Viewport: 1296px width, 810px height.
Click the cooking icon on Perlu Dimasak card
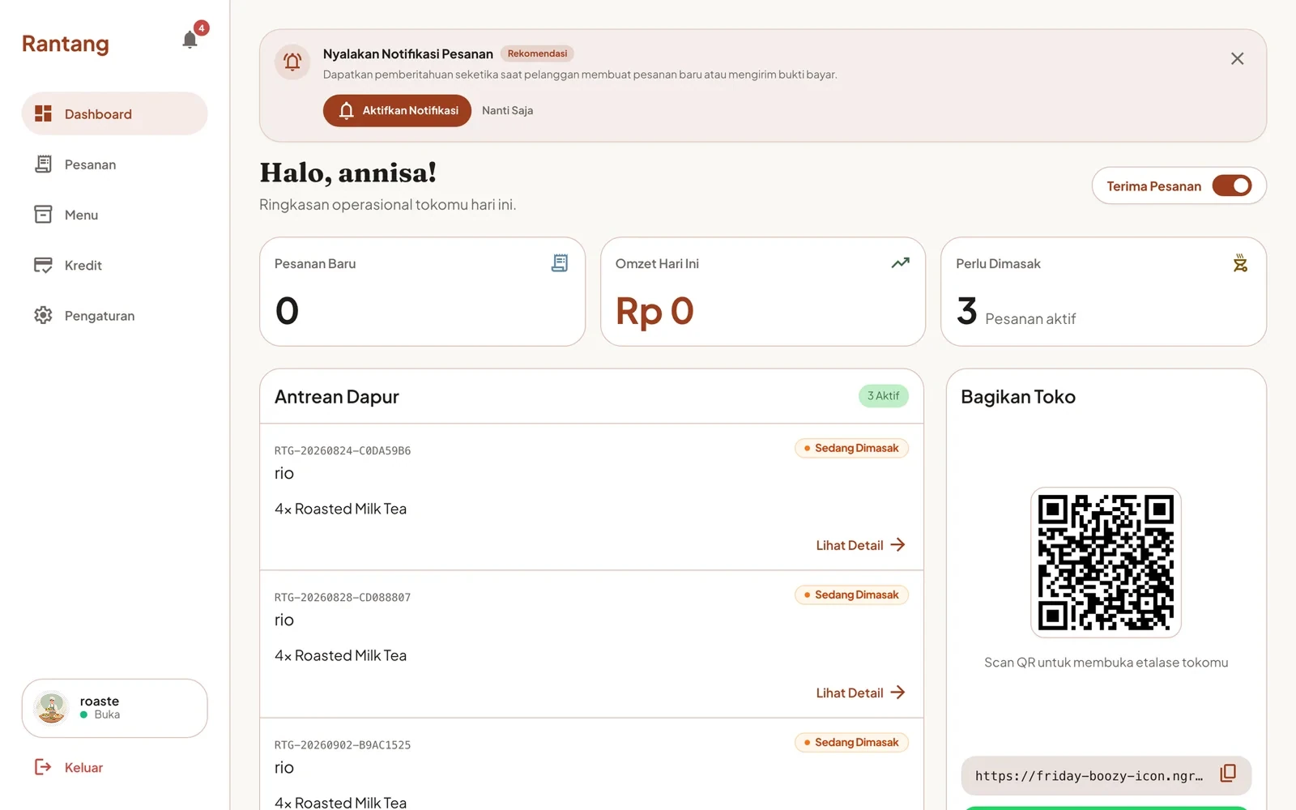(1240, 263)
